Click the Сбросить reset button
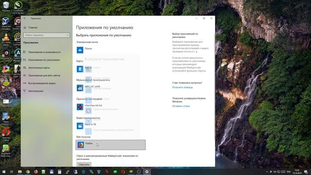This screenshot has height=175, width=311. point(84,164)
